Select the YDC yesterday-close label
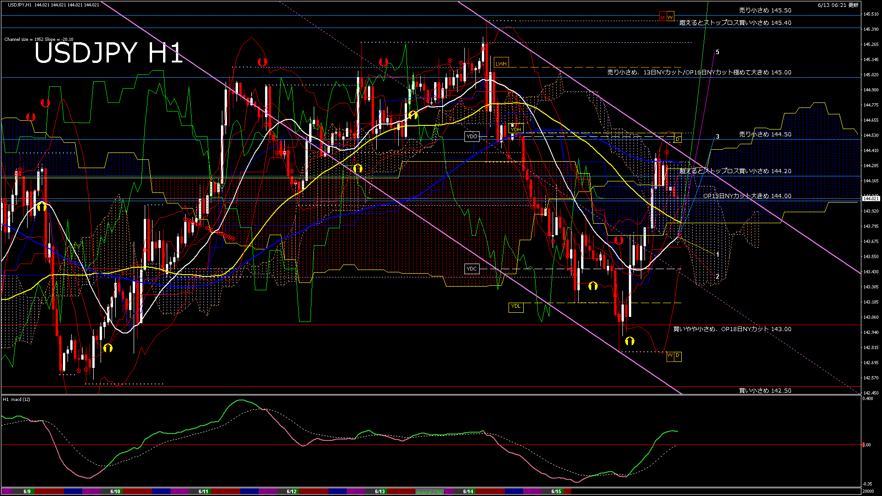The image size is (882, 496). pos(472,269)
